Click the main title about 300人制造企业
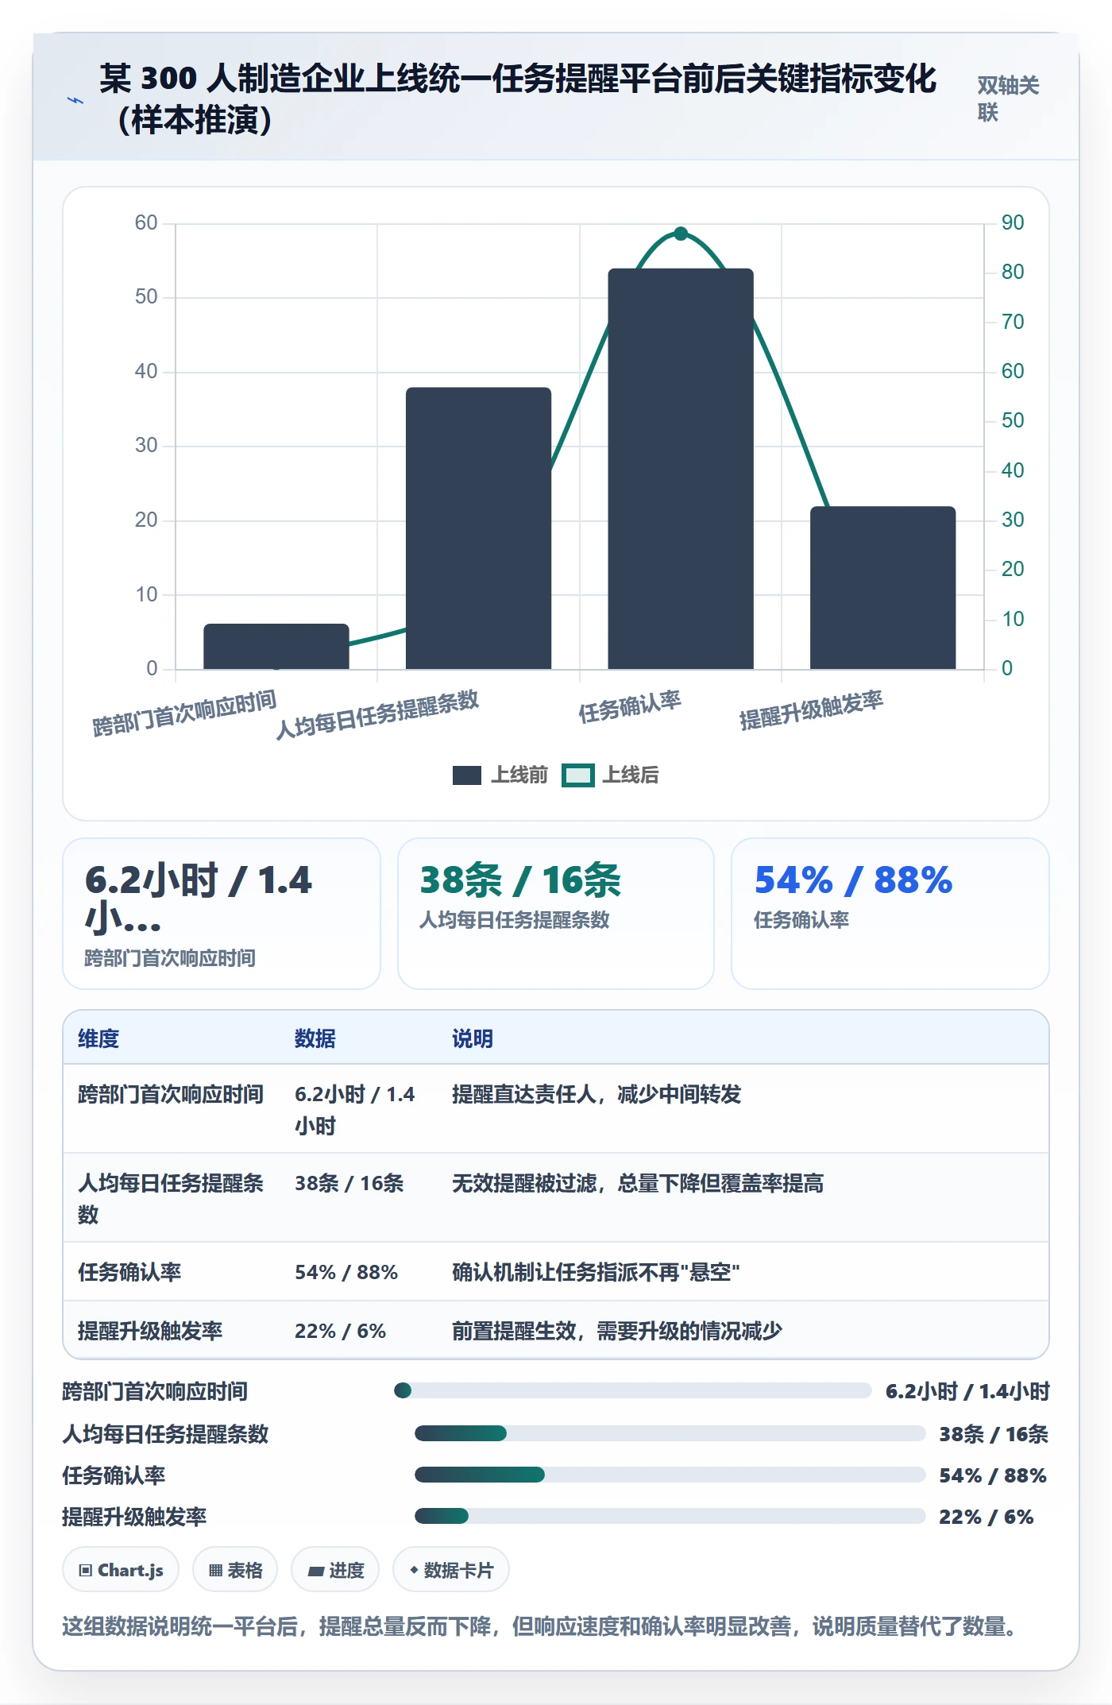Image resolution: width=1112 pixels, height=1705 pixels. [x=518, y=99]
